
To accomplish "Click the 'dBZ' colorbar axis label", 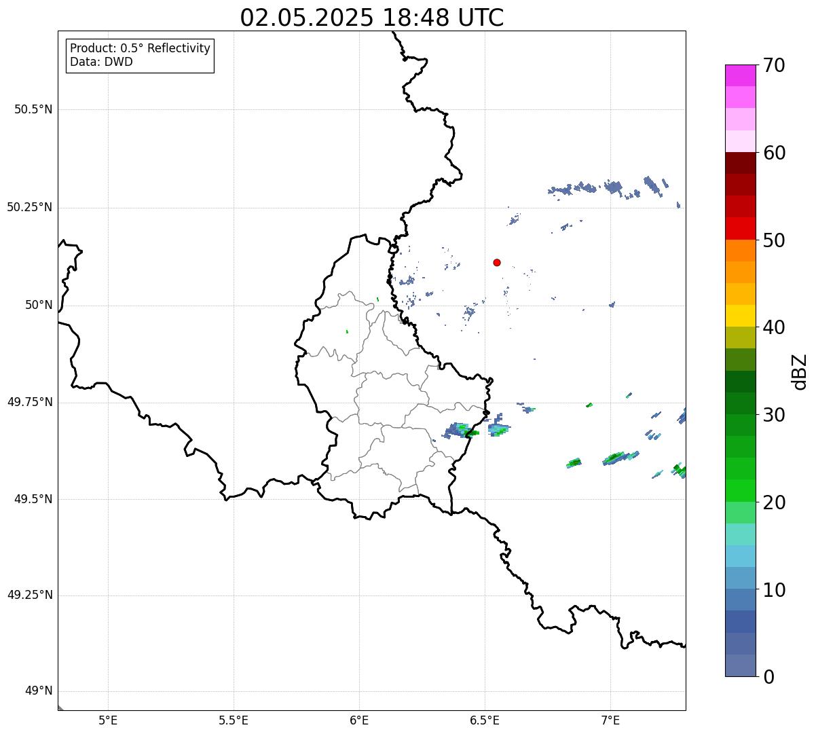I will pyautogui.click(x=800, y=371).
